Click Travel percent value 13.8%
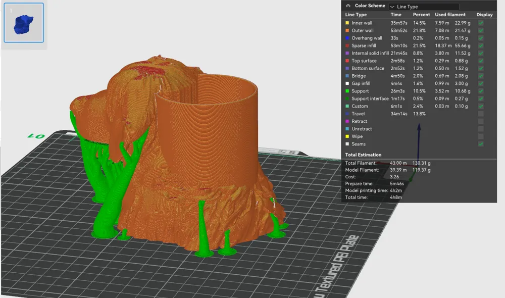This screenshot has height=298, width=505. [419, 114]
